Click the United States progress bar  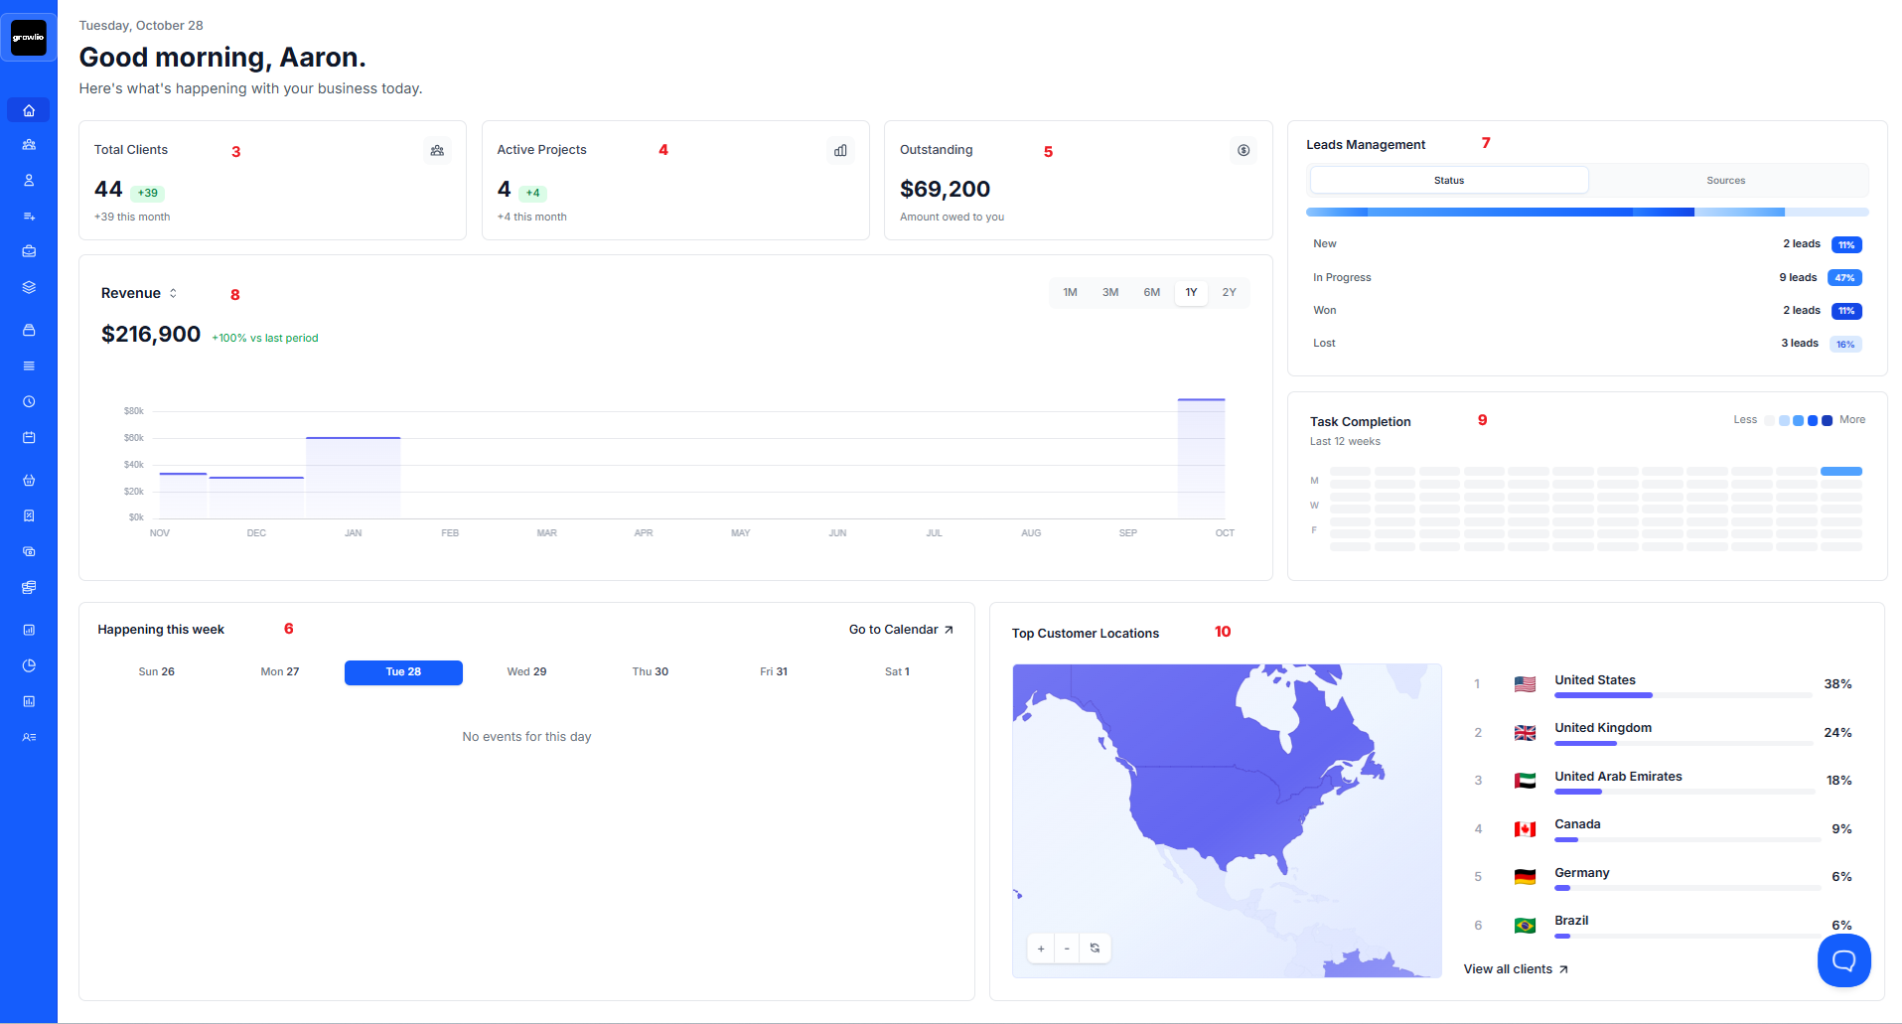[1683, 695]
